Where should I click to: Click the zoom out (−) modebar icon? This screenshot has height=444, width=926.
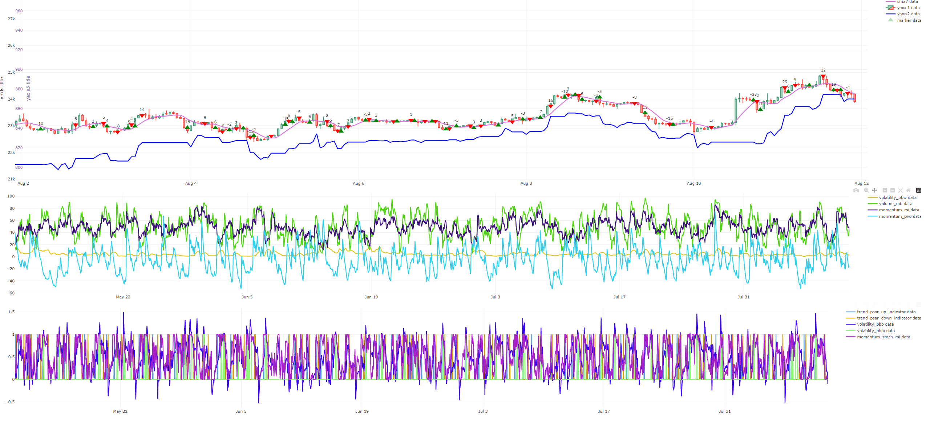click(x=893, y=190)
